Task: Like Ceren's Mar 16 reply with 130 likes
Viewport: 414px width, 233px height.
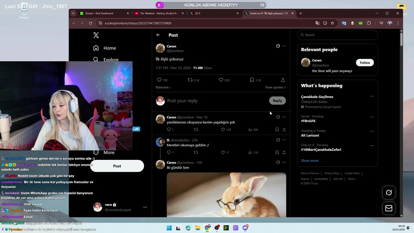Action: point(223,129)
